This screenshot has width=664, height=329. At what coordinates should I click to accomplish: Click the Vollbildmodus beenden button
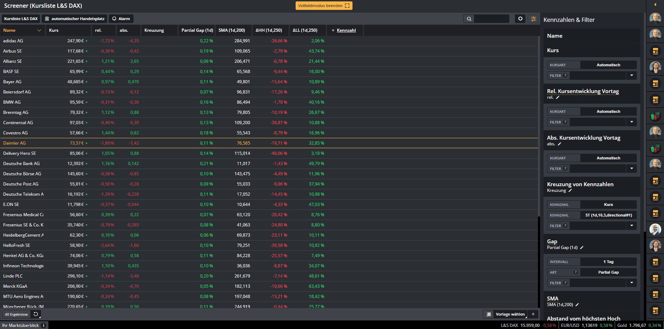(324, 6)
